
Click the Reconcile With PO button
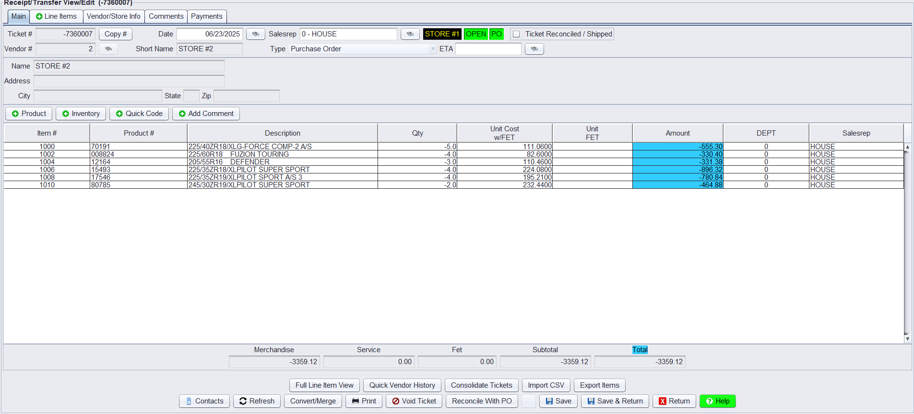pyautogui.click(x=482, y=401)
